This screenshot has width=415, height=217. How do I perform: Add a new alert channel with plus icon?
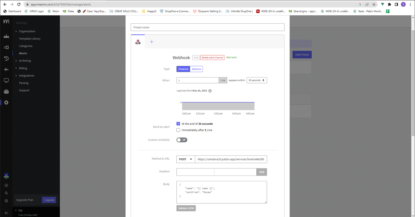click(x=152, y=42)
